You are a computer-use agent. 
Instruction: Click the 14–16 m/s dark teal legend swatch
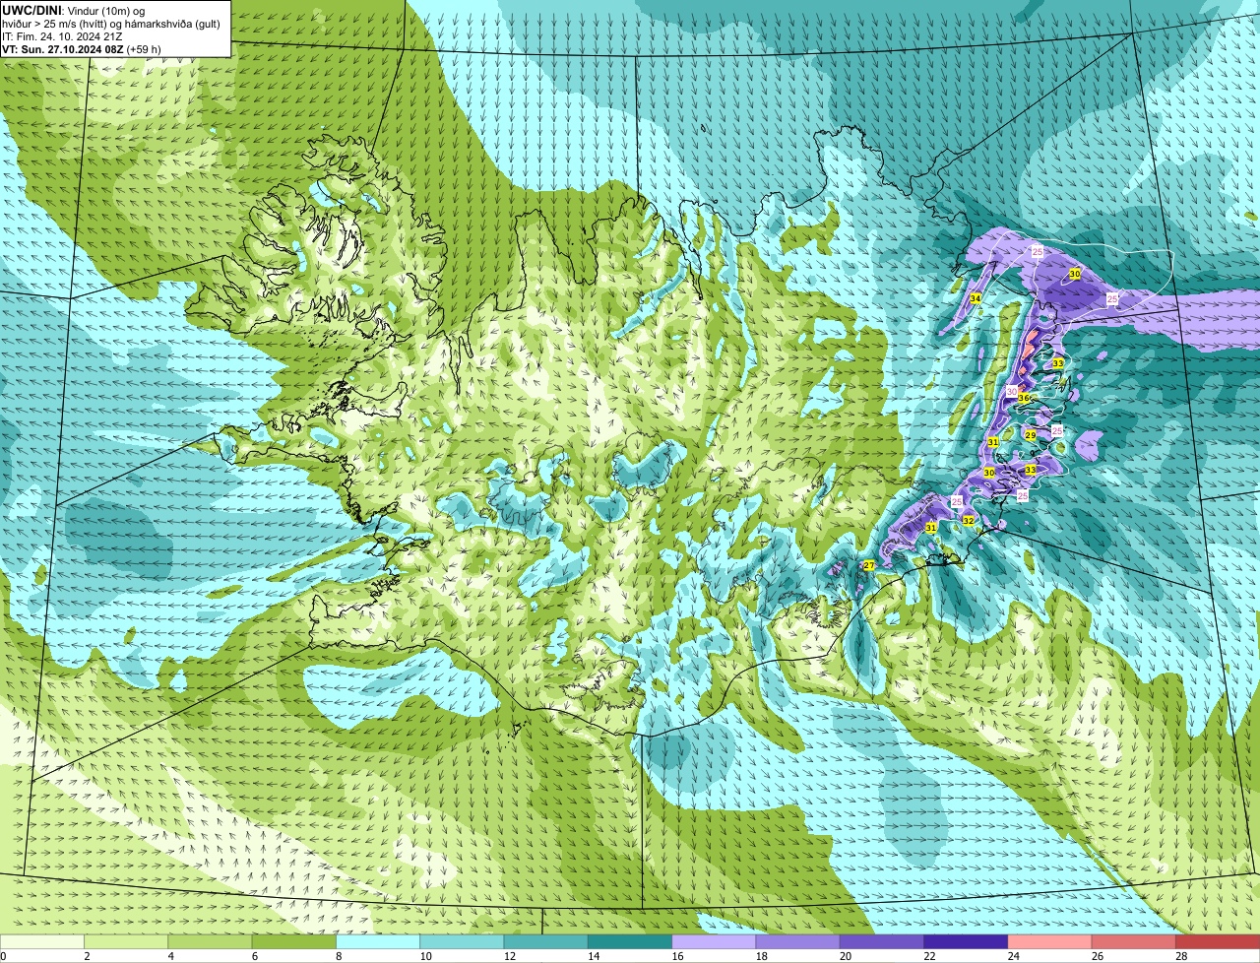(630, 942)
